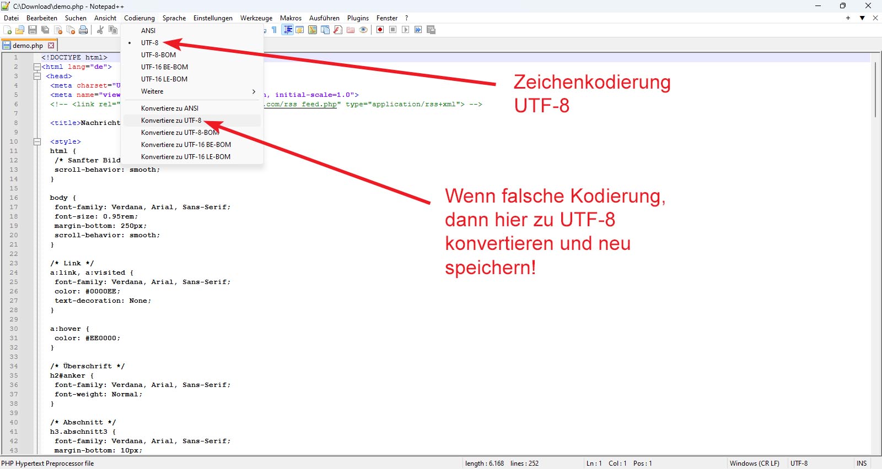Click Windows (CR LF) in status bar

click(754, 463)
